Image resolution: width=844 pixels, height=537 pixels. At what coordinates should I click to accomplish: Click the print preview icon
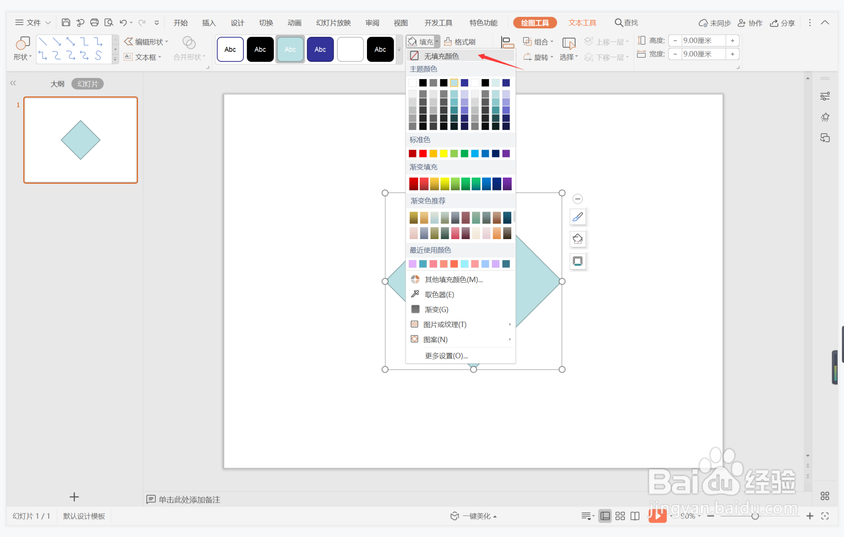click(x=109, y=22)
